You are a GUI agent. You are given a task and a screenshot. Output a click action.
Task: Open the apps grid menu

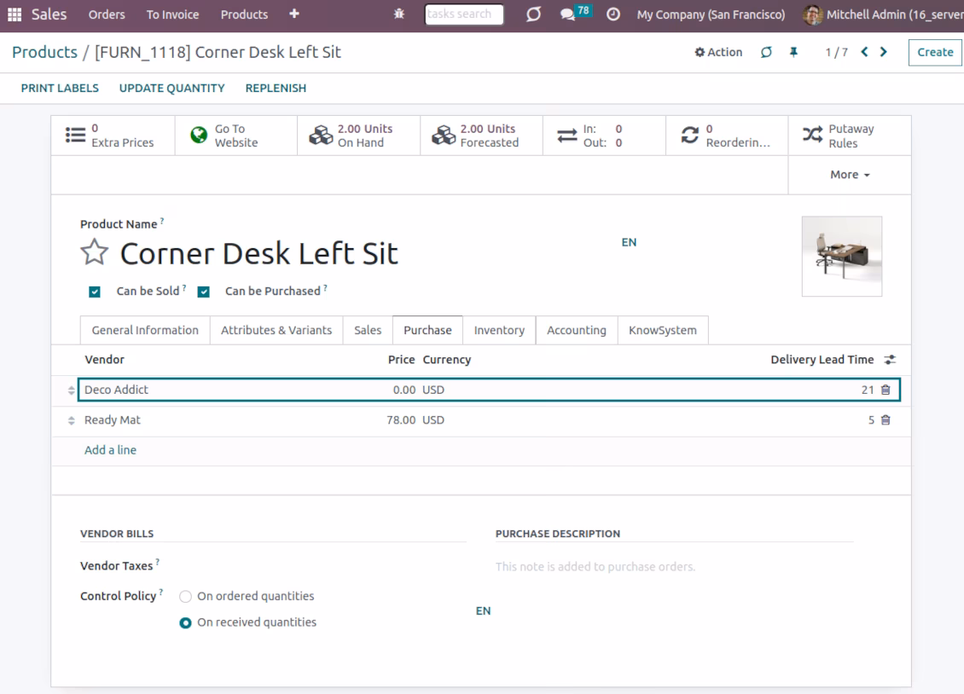point(15,14)
